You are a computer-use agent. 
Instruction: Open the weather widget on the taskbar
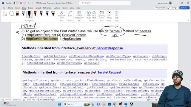[10, 104]
